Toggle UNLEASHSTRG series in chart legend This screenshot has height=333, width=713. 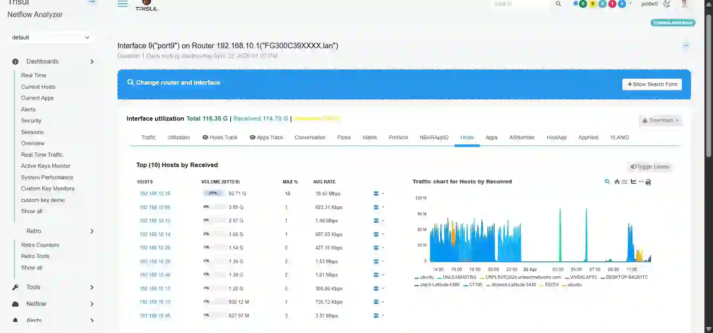point(457,277)
